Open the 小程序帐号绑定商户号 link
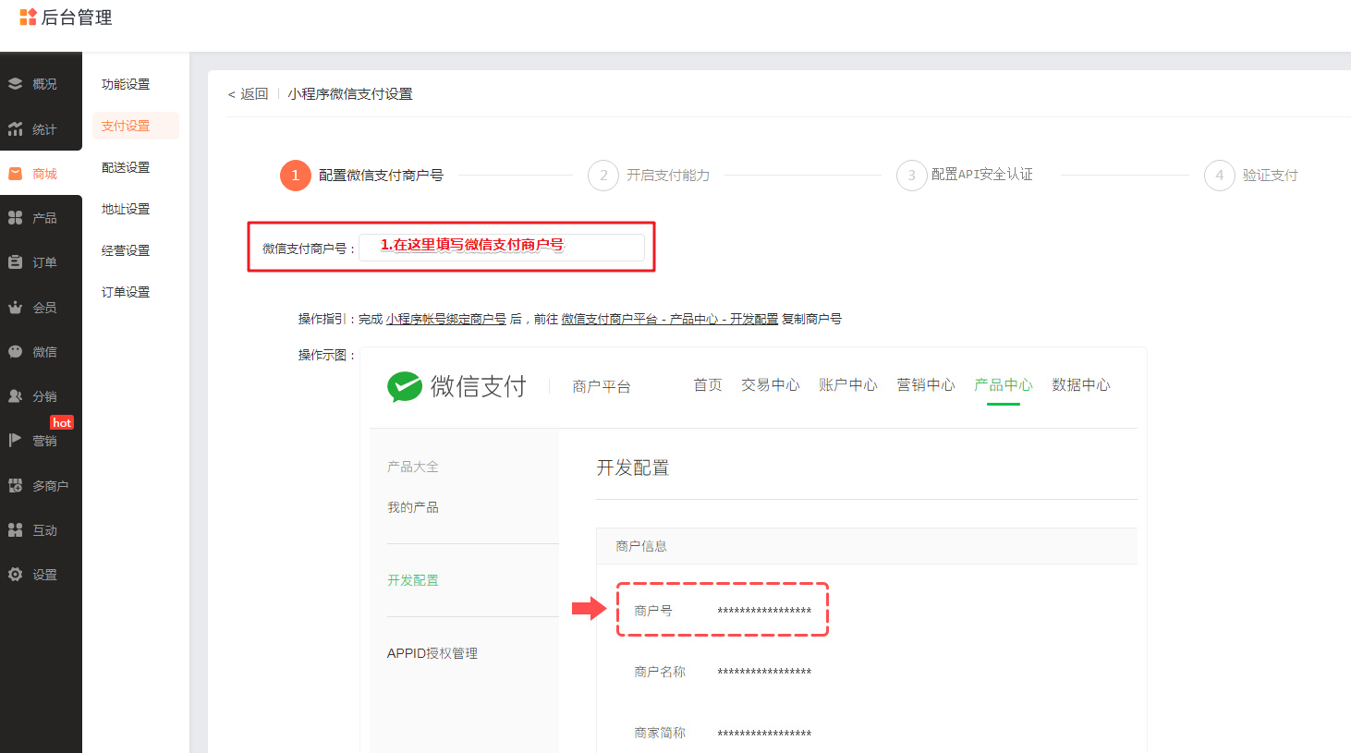The width and height of the screenshot is (1351, 753). [446, 319]
